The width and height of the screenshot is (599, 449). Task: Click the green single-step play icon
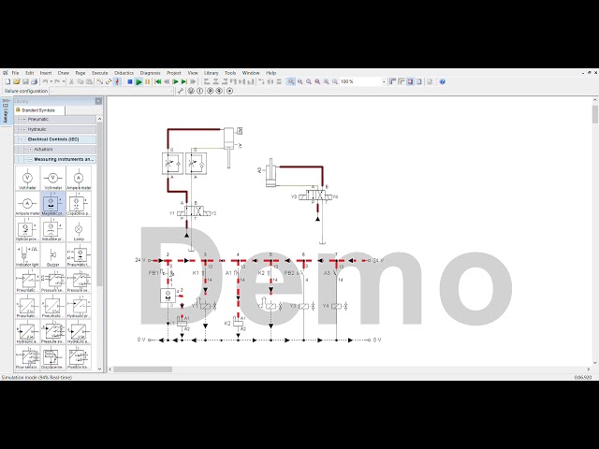tap(175, 81)
